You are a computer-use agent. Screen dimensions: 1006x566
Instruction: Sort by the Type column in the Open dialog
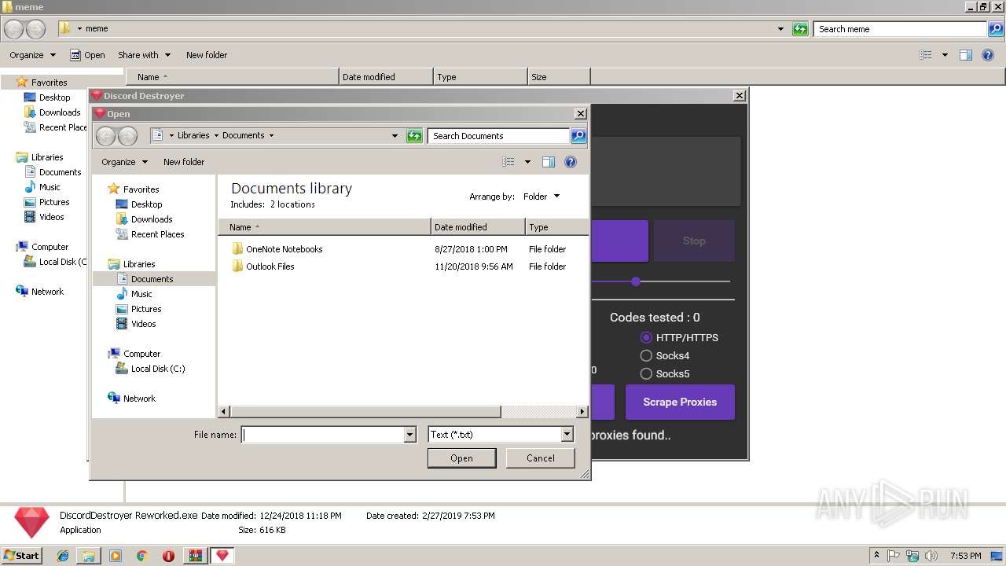tap(556, 227)
